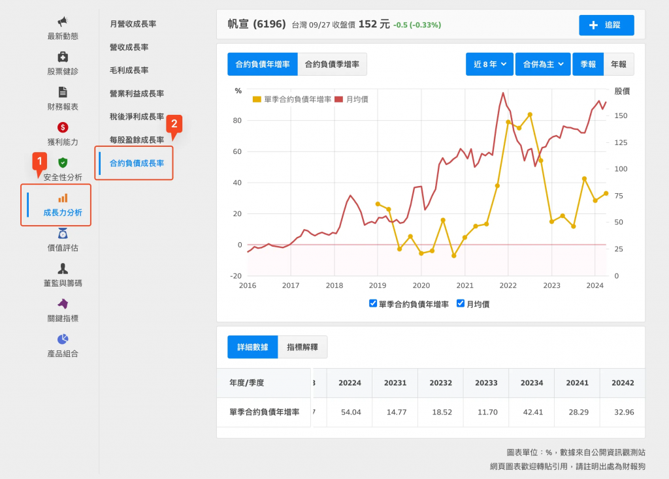Click yellow legend swatch for 單季合約負債年增率

pos(257,99)
